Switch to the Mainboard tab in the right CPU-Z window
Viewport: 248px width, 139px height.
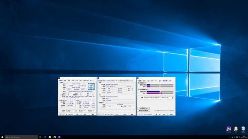click(148, 81)
